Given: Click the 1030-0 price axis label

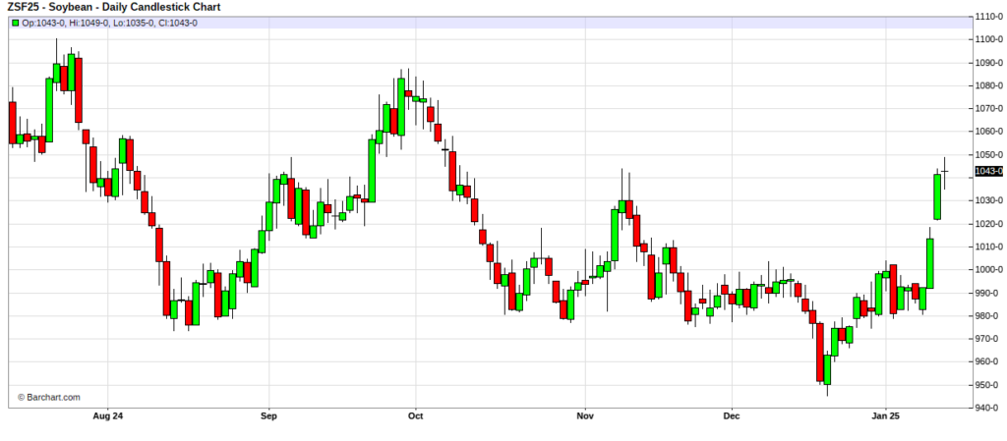Looking at the screenshot, I should click(x=989, y=200).
